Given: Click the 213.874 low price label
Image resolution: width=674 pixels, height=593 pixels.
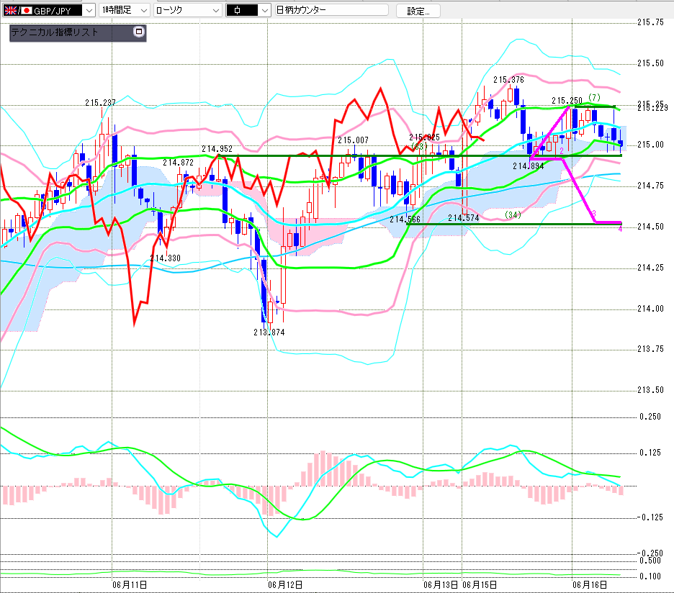Looking at the screenshot, I should tap(269, 332).
